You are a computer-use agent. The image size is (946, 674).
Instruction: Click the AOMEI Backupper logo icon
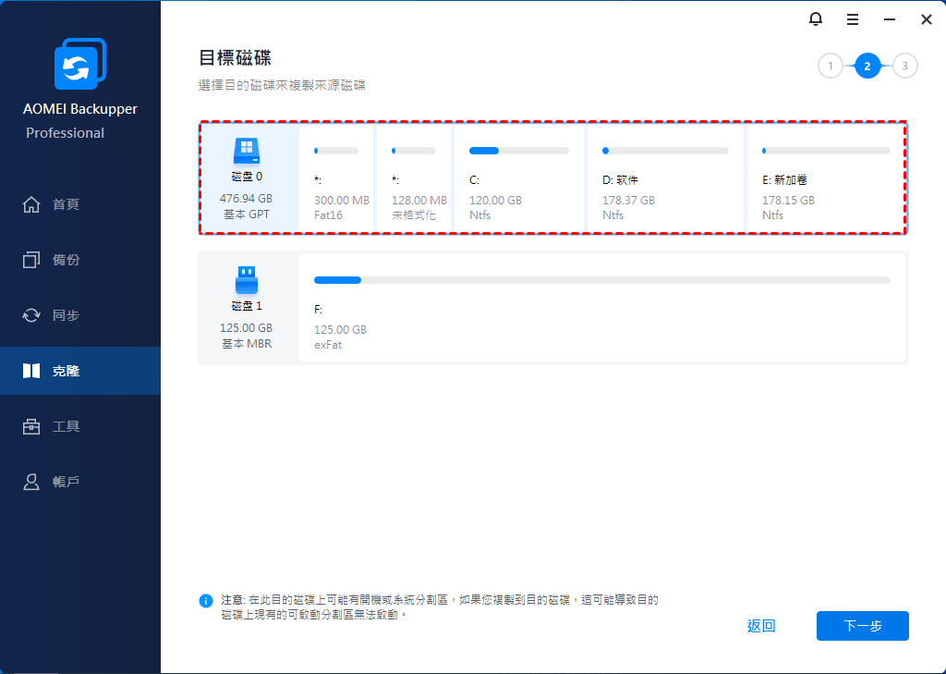(80, 64)
